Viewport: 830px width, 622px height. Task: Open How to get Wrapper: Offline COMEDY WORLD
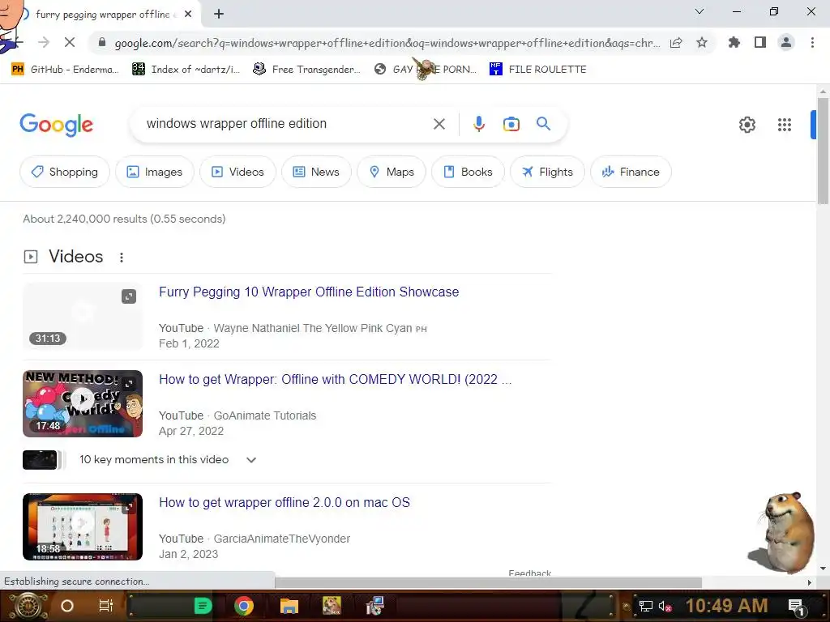[335, 379]
